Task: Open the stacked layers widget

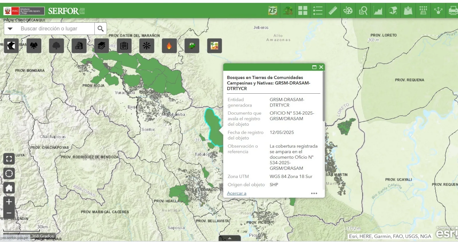Action: tap(101, 46)
